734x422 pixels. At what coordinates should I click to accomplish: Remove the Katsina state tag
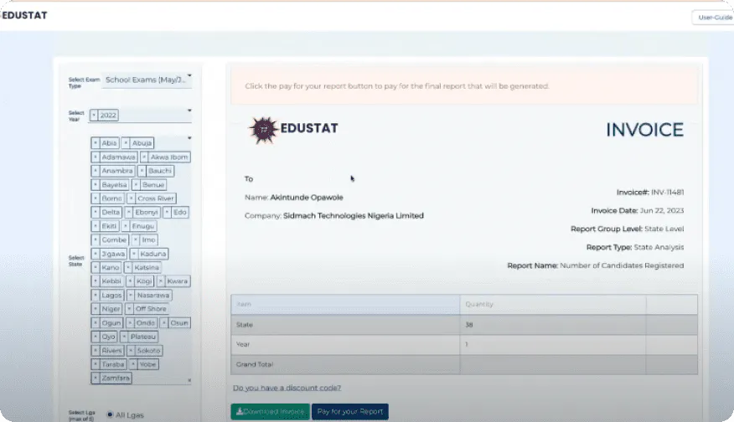click(x=128, y=268)
